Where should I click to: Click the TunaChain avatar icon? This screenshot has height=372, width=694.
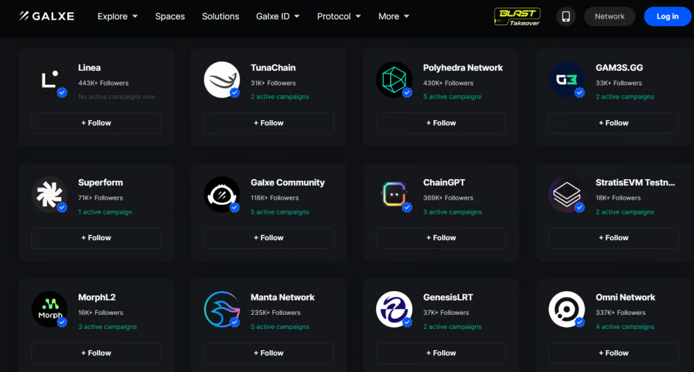point(222,80)
